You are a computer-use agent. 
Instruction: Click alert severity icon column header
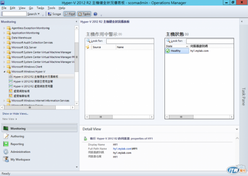(x=88, y=47)
